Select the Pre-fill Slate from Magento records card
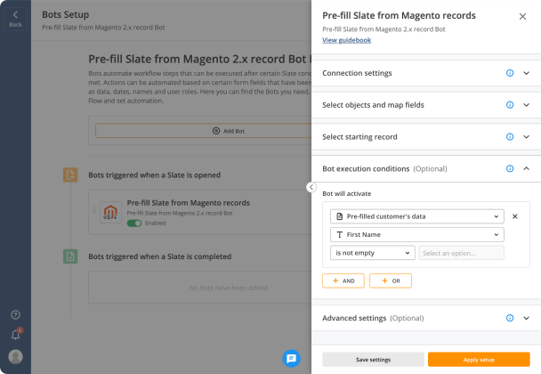Image resolution: width=541 pixels, height=374 pixels. (x=200, y=213)
